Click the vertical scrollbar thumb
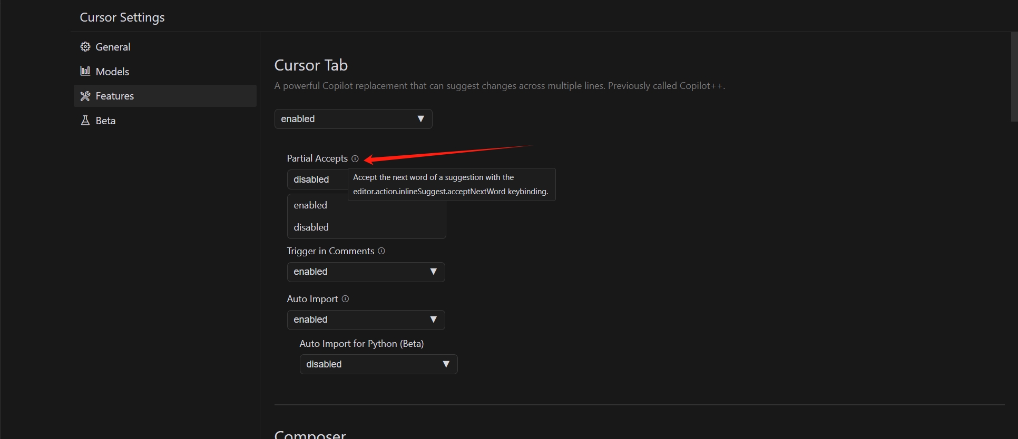This screenshot has height=439, width=1018. (x=1014, y=77)
